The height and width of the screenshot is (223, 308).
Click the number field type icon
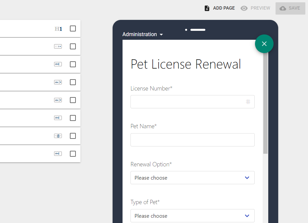tap(58, 46)
